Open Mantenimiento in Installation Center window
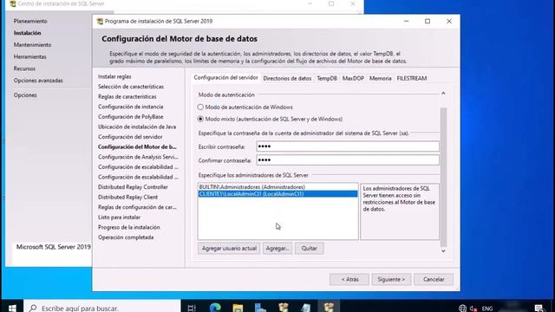 tap(32, 45)
